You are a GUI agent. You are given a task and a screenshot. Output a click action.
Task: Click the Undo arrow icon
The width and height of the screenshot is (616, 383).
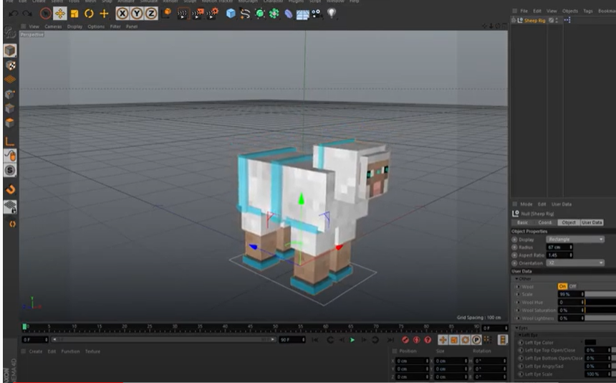13,14
